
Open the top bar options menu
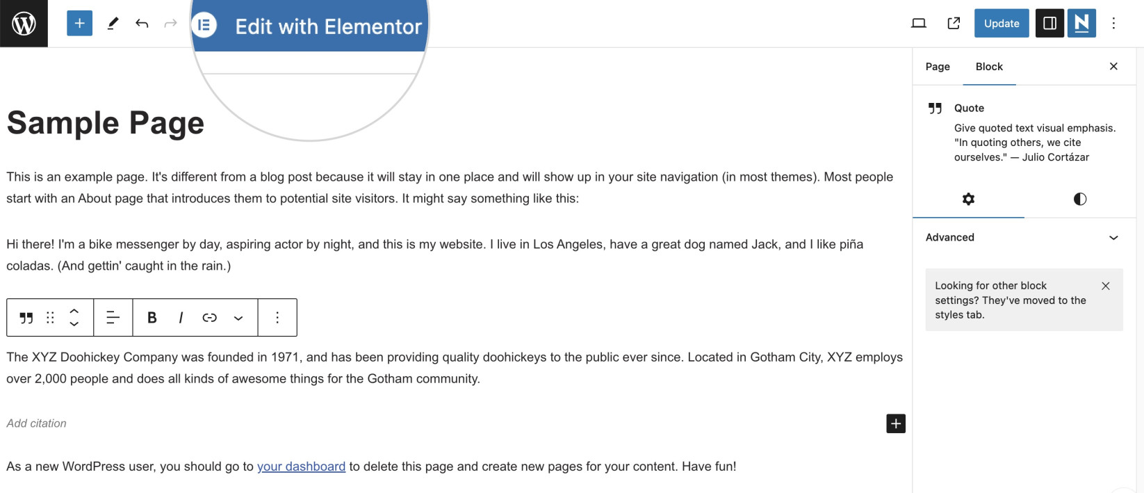(x=1113, y=24)
